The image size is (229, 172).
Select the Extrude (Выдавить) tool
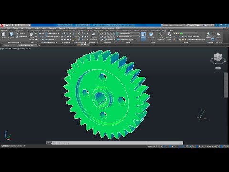click(11, 36)
